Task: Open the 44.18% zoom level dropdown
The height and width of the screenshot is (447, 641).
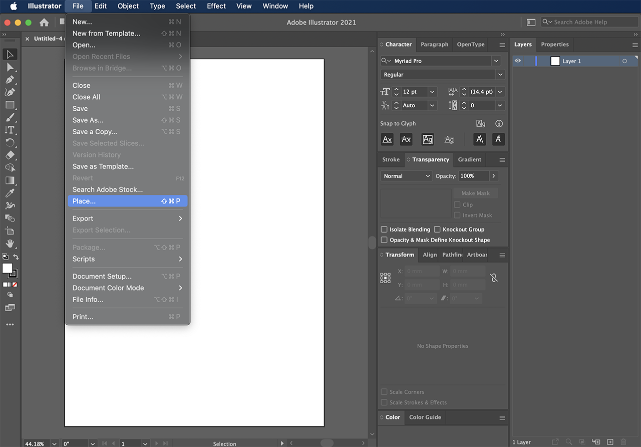Action: pos(54,443)
